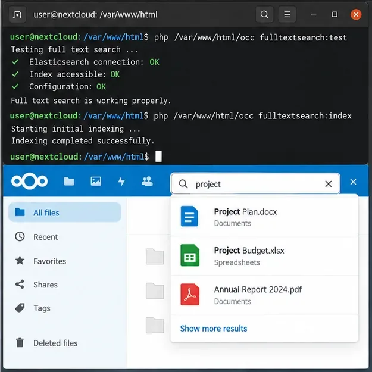Image resolution: width=372 pixels, height=372 pixels.
Task: Open the terminal hamburger menu
Action: pos(287,15)
